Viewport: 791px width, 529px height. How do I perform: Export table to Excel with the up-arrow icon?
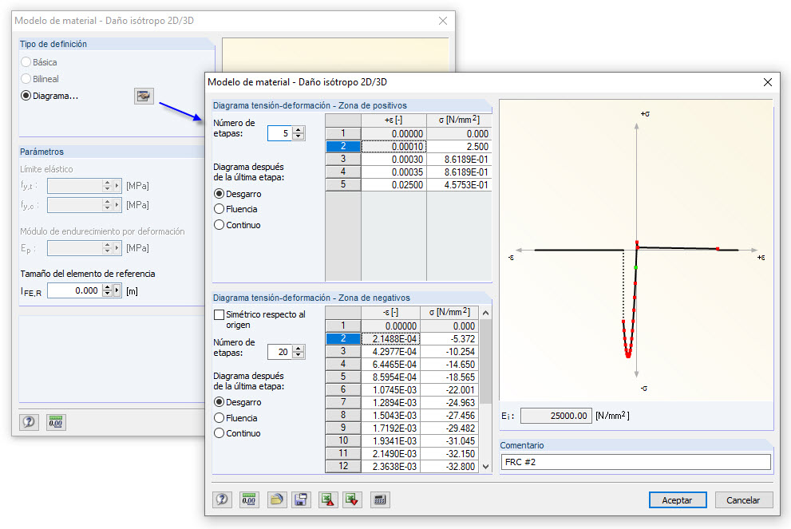click(328, 499)
